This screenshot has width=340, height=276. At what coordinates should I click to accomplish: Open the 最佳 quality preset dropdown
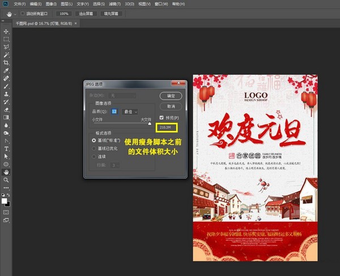130,112
